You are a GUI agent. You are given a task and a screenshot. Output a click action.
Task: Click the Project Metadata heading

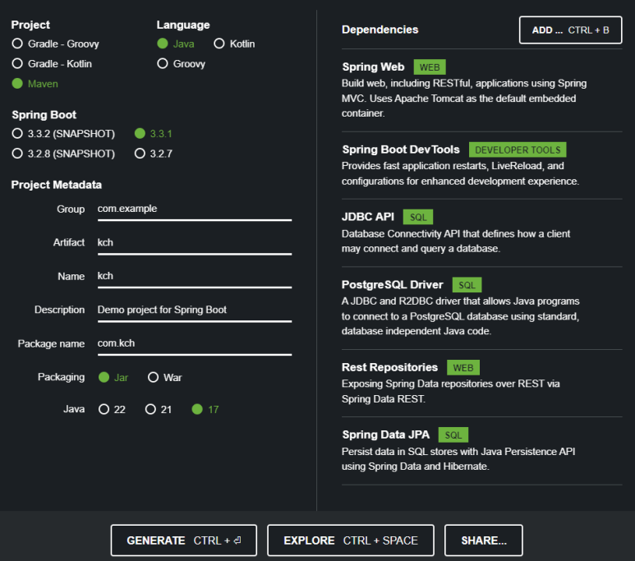(x=57, y=185)
